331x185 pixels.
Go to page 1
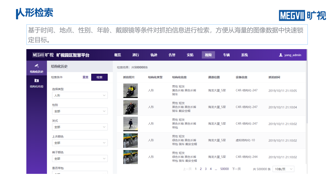[x=196, y=169]
